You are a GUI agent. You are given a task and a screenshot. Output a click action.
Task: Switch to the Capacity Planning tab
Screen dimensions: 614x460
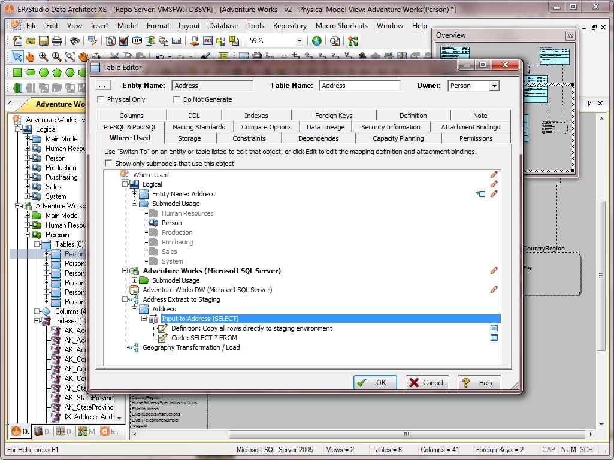398,138
